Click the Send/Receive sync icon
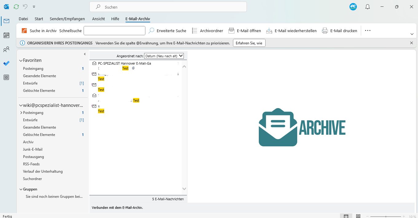Screen dimensions: 418x218 [x=16, y=6]
